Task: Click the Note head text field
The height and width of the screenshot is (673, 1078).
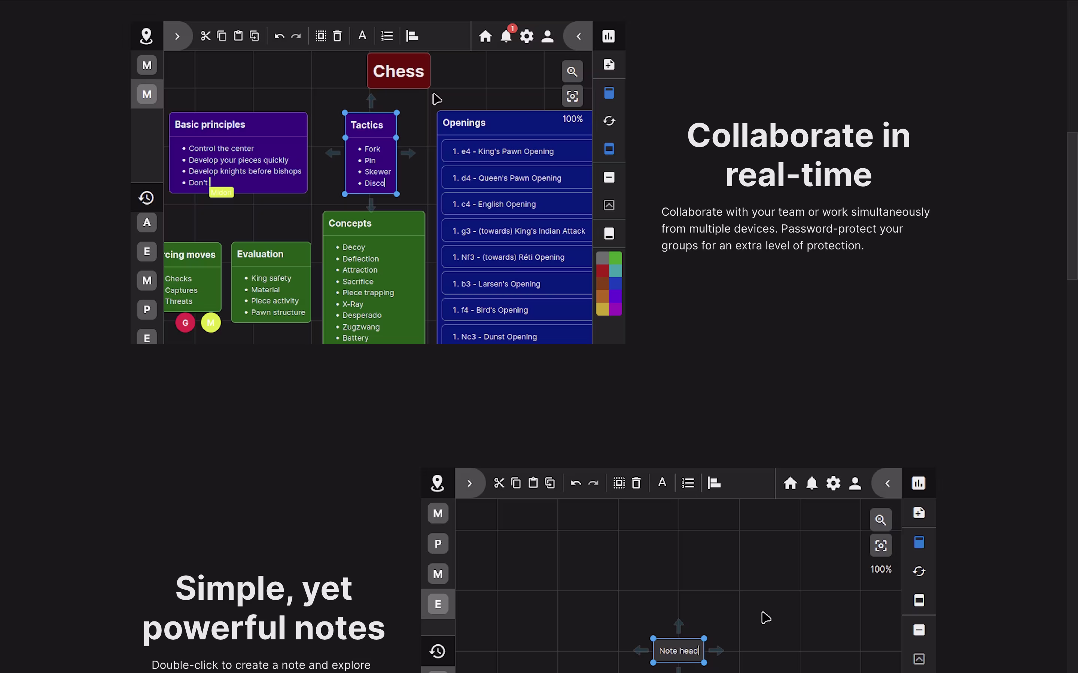Action: 678,651
